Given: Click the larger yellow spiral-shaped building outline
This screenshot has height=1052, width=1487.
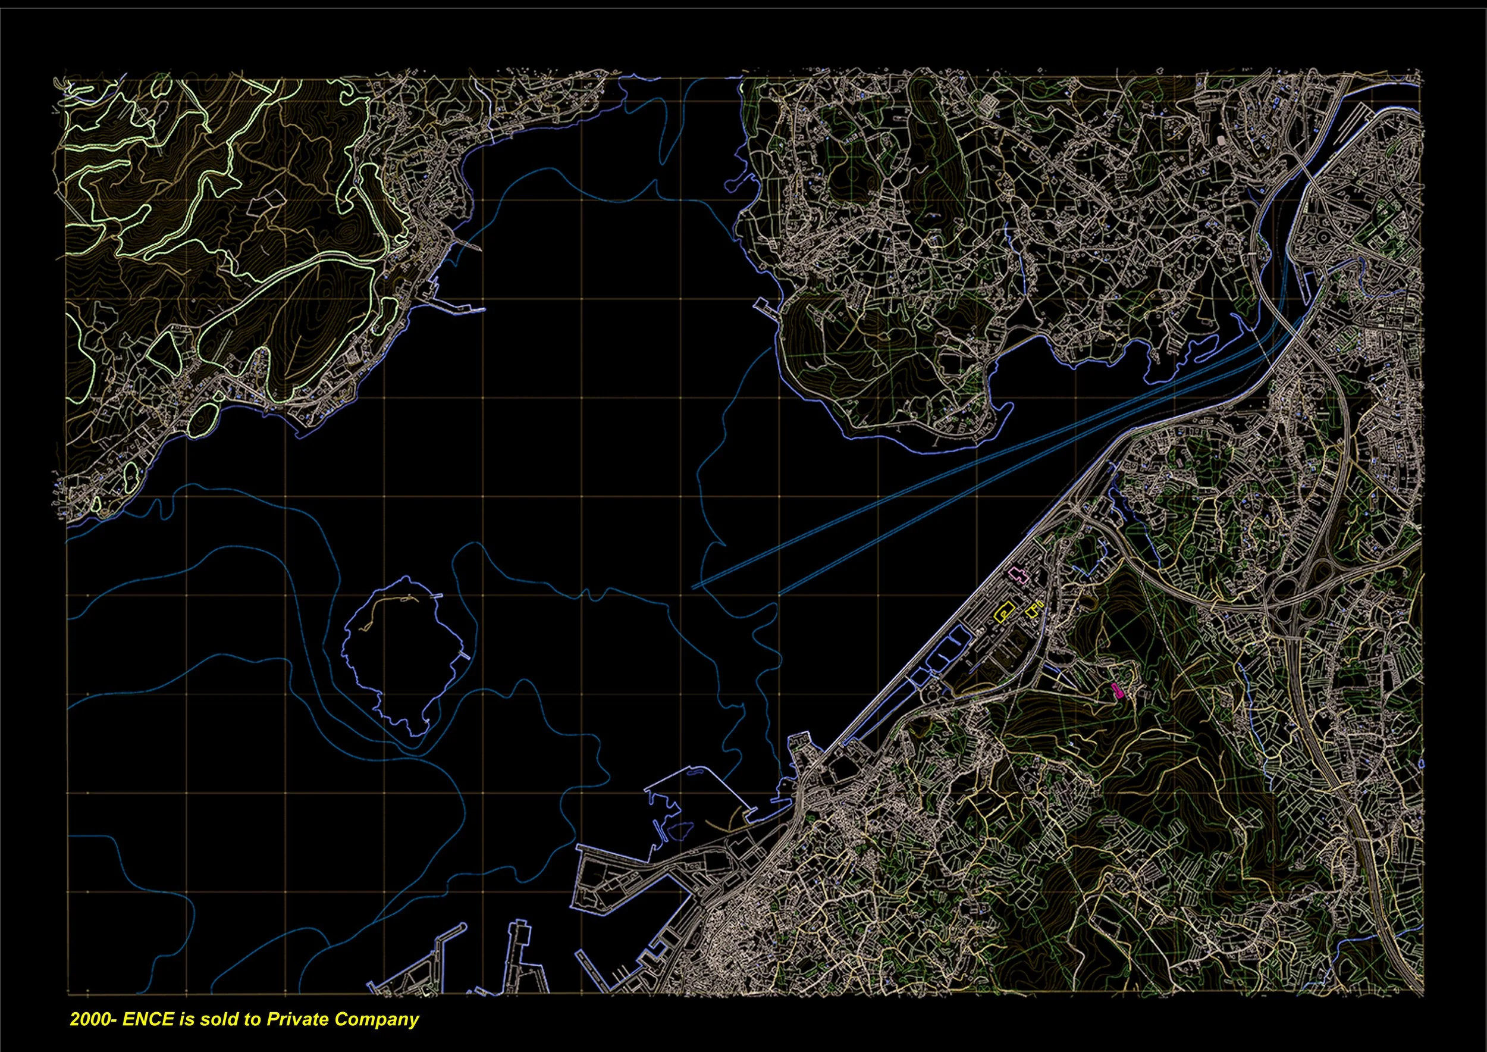Looking at the screenshot, I should 1004,612.
